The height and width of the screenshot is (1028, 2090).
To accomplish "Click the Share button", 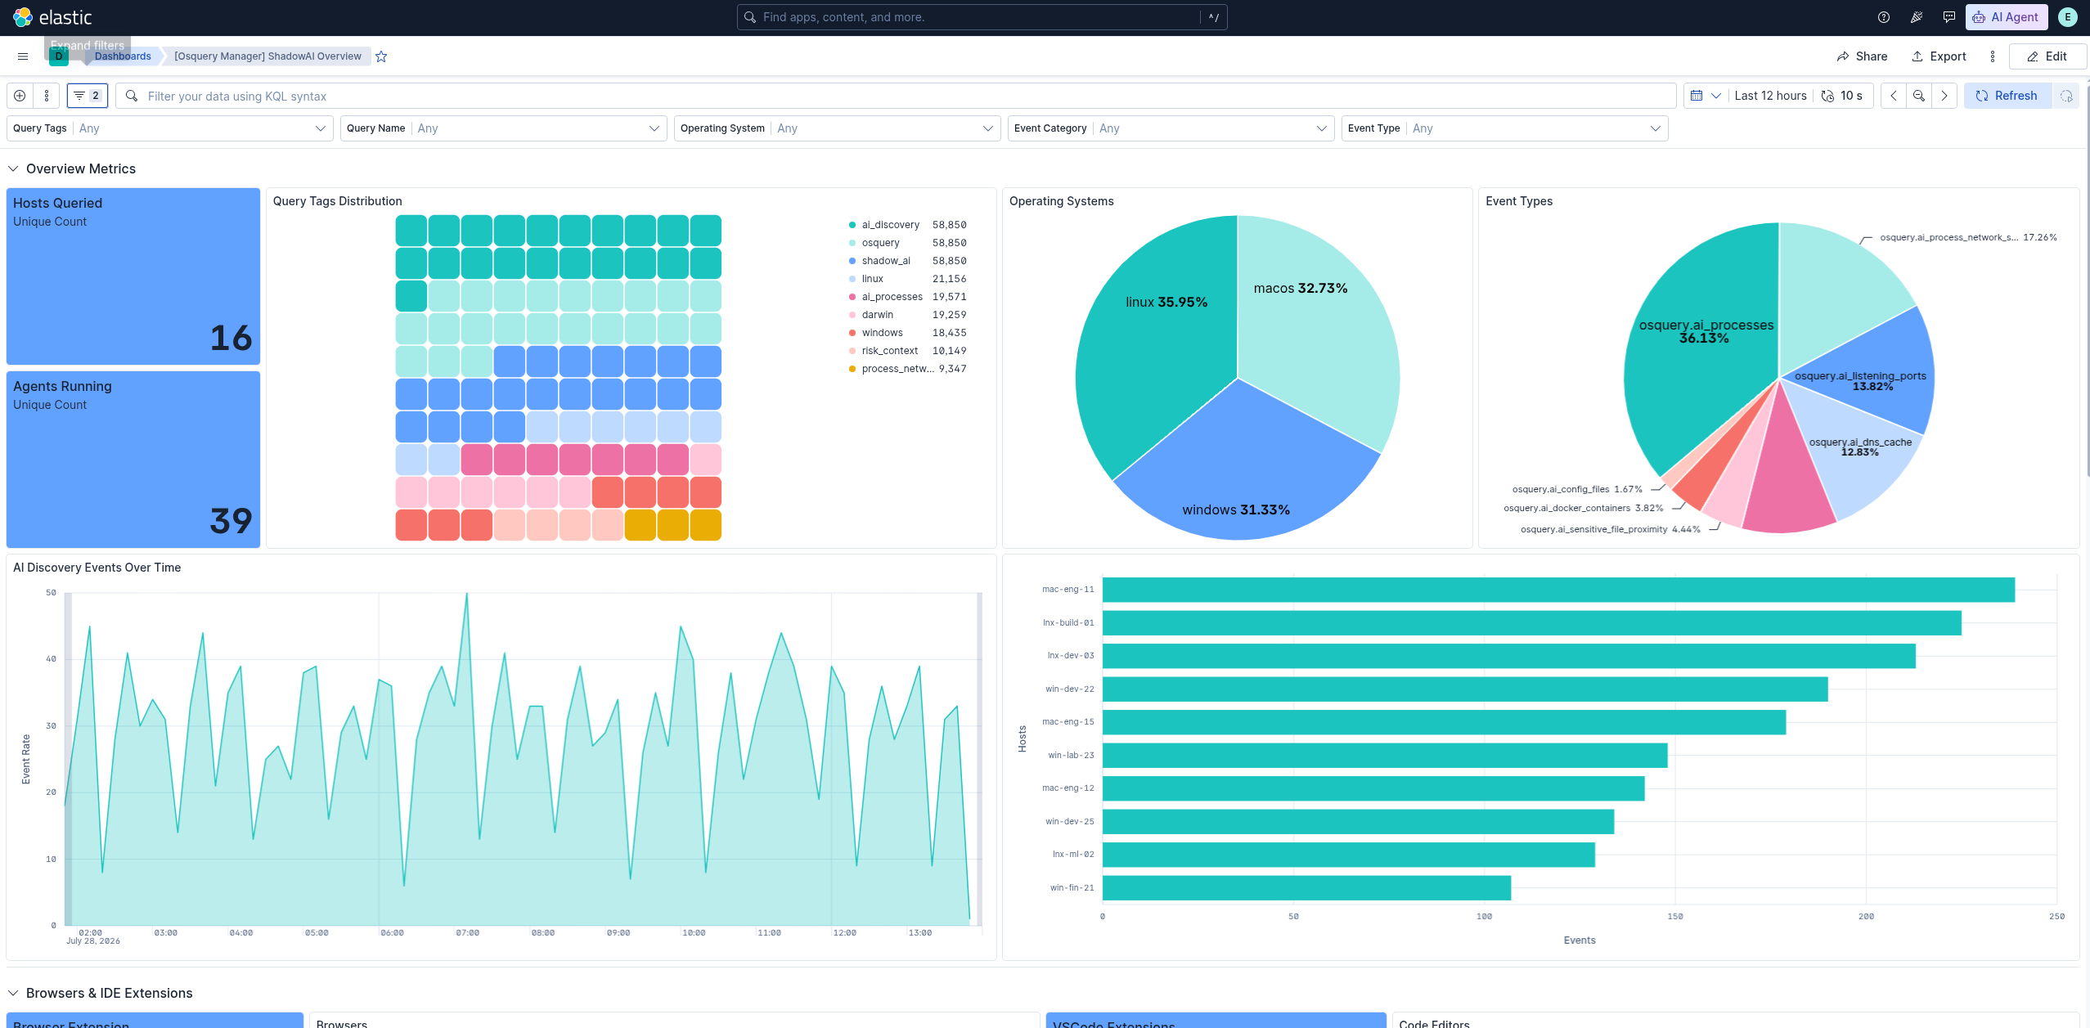I will coord(1863,56).
